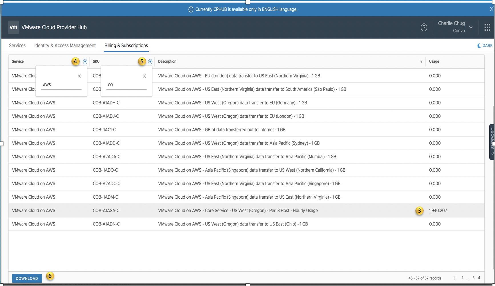The image size is (495, 286).
Task: Click the DOWNLOAD button
Action: [x=27, y=278]
